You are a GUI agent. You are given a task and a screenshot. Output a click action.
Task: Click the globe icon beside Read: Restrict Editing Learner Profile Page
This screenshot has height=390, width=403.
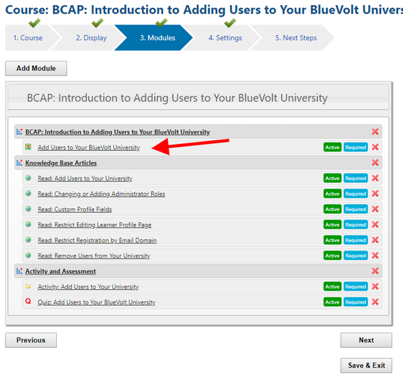pyautogui.click(x=28, y=224)
